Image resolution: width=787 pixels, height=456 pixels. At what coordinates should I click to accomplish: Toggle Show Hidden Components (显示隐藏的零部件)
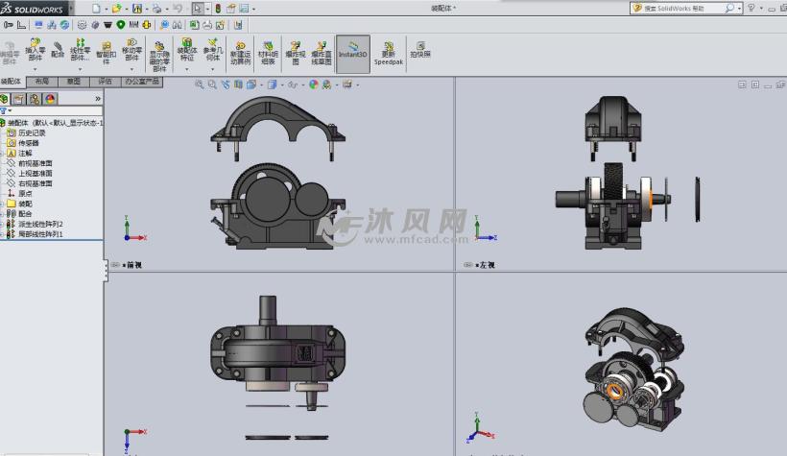158,52
